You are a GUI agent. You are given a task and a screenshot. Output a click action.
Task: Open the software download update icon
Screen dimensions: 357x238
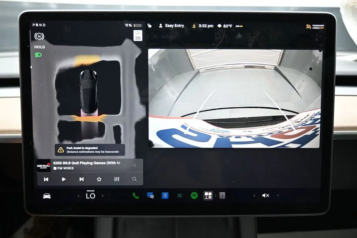tap(194, 26)
